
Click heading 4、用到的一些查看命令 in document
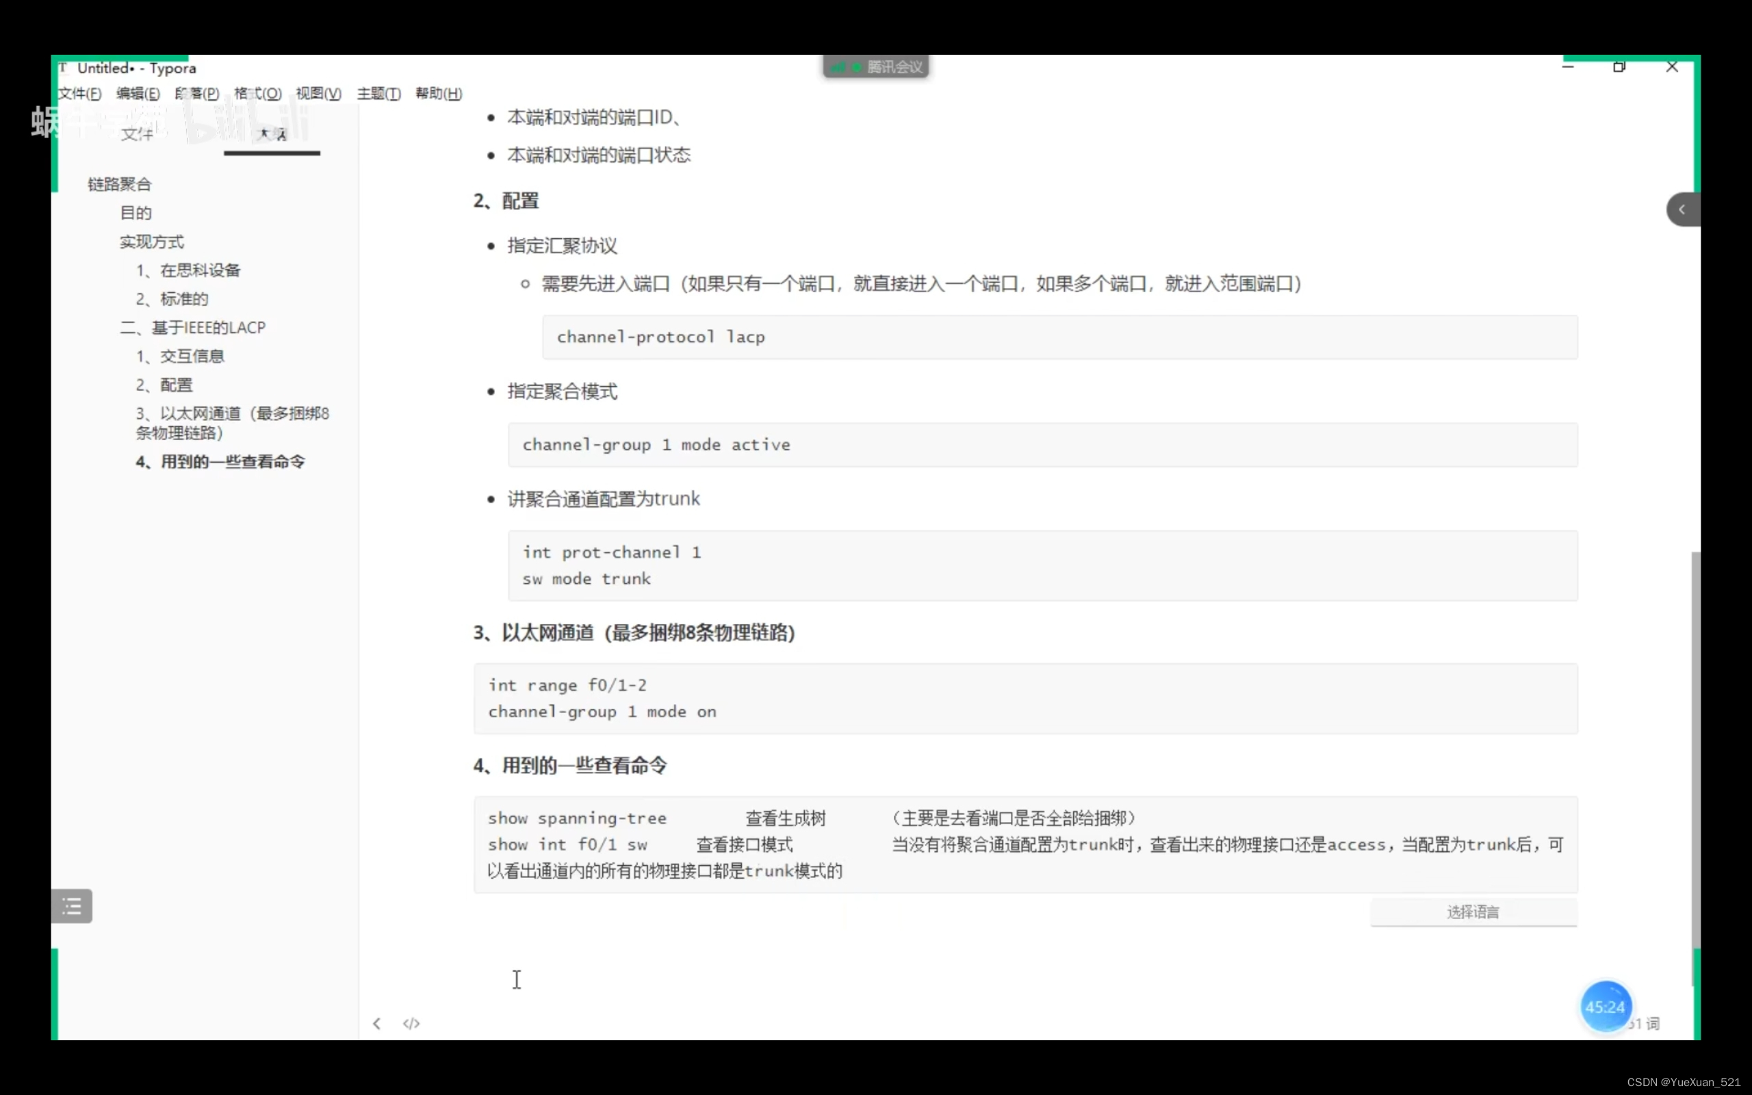point(571,766)
